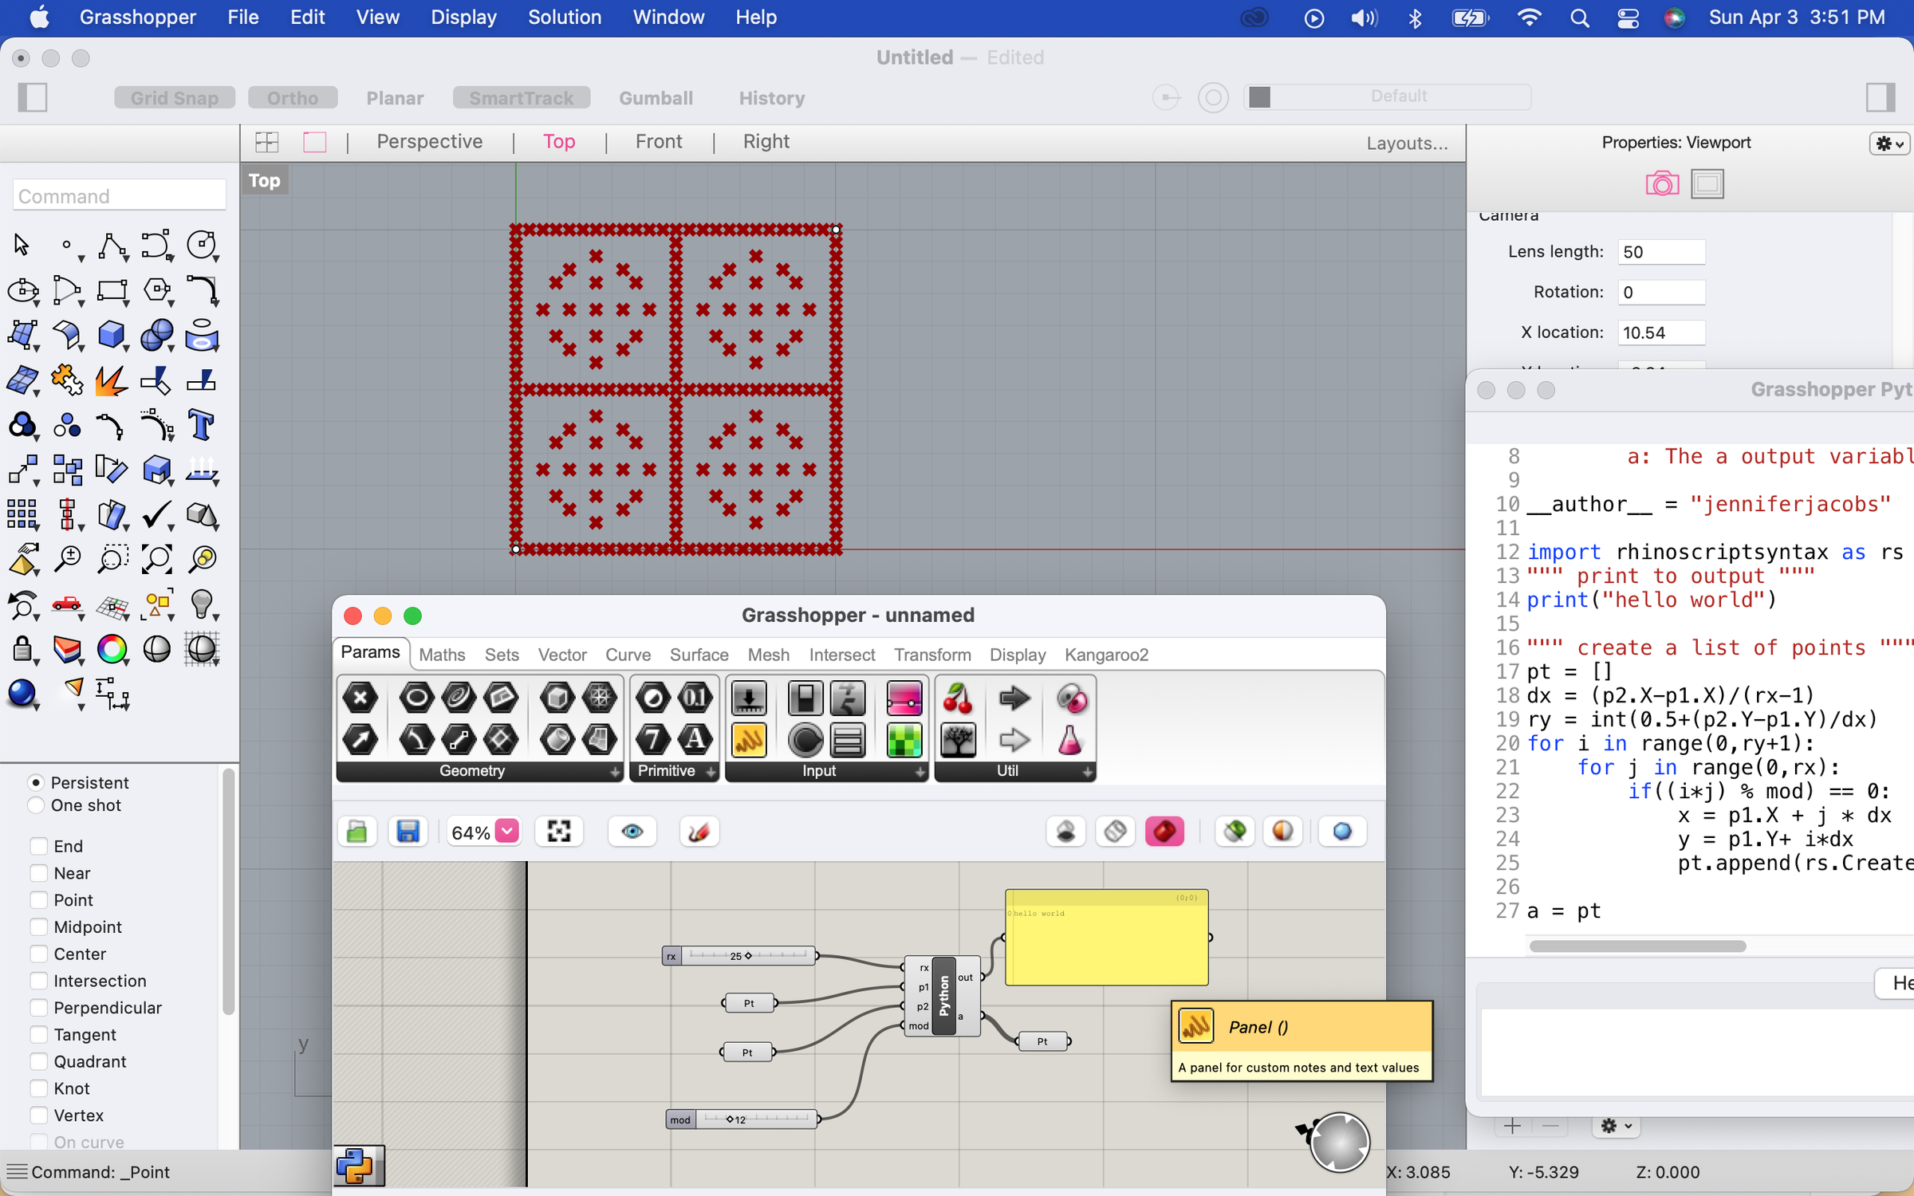Click inside the Rhino Command input field
This screenshot has width=1914, height=1196.
118,195
